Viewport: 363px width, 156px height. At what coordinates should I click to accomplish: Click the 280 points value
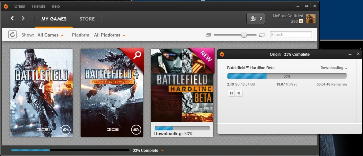[x=294, y=21]
